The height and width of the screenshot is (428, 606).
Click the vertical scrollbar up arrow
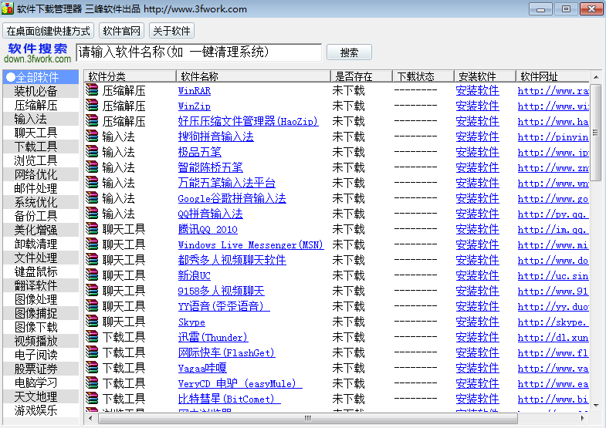(x=596, y=78)
